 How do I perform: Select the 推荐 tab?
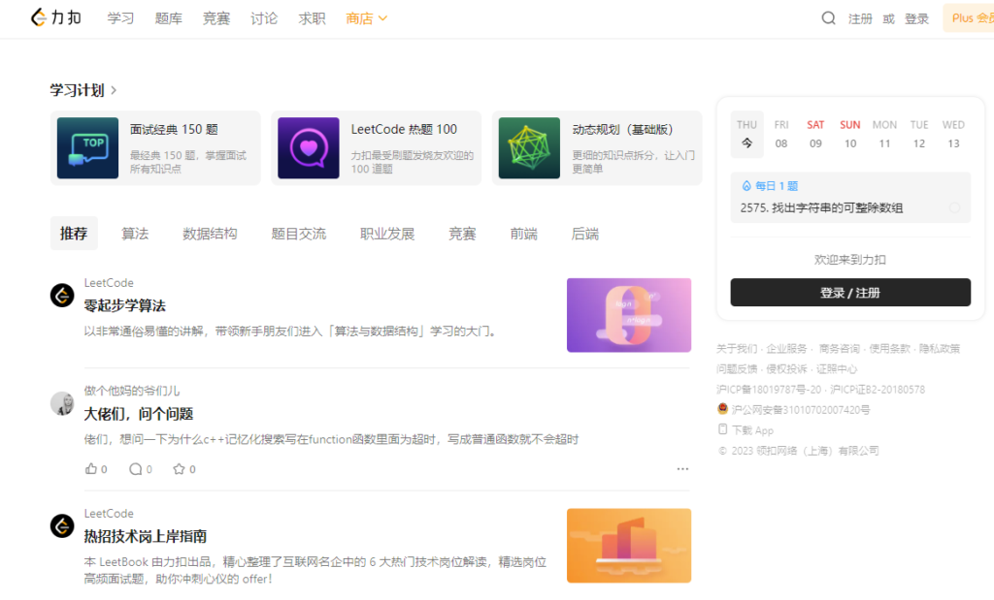pyautogui.click(x=74, y=234)
